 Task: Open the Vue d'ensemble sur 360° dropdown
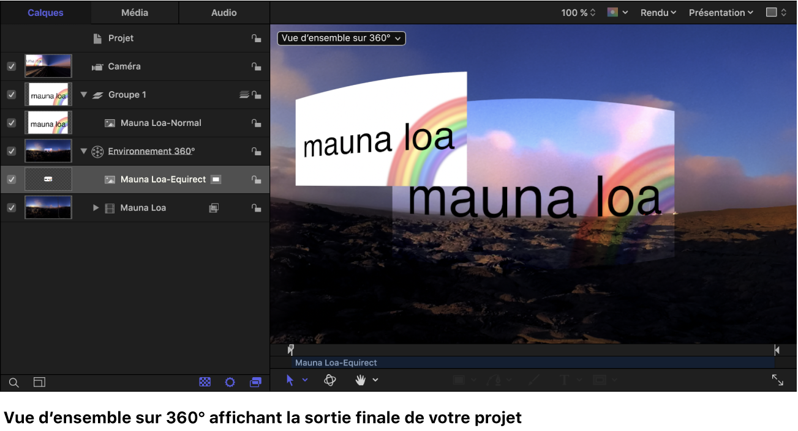(341, 38)
